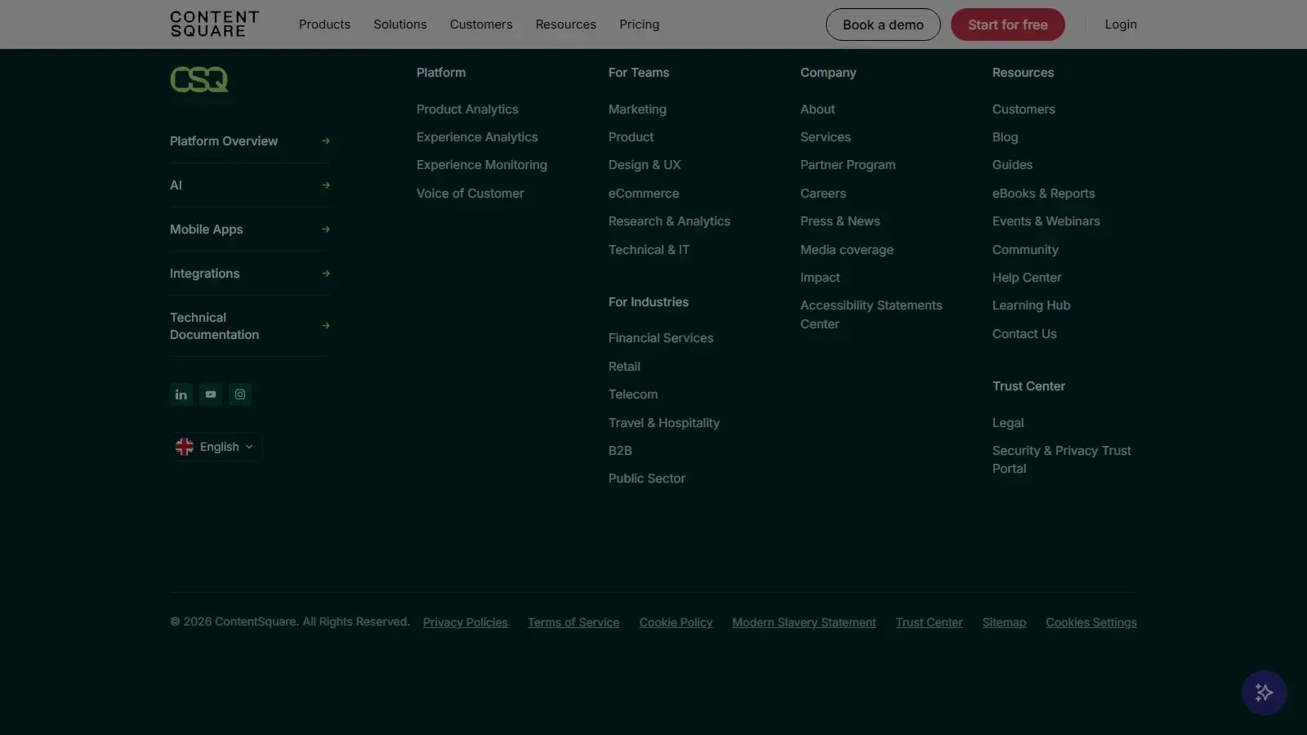Click the green CSQ footer logo
The height and width of the screenshot is (735, 1307).
pyautogui.click(x=199, y=79)
